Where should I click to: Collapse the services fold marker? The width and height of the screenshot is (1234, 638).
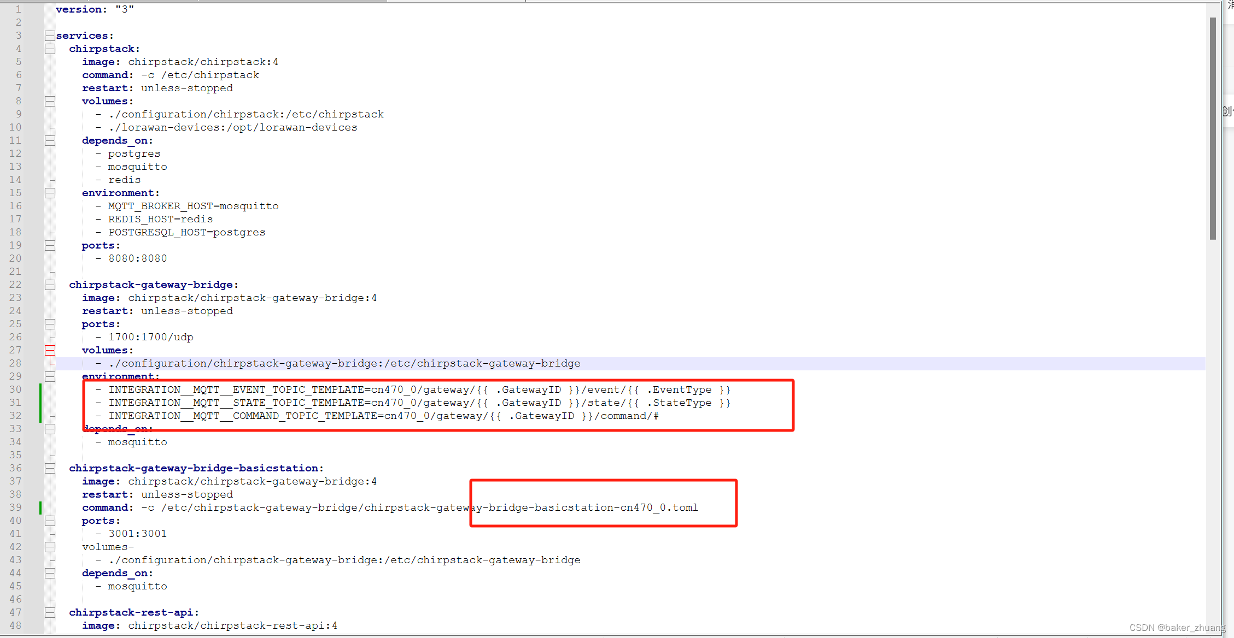[50, 36]
